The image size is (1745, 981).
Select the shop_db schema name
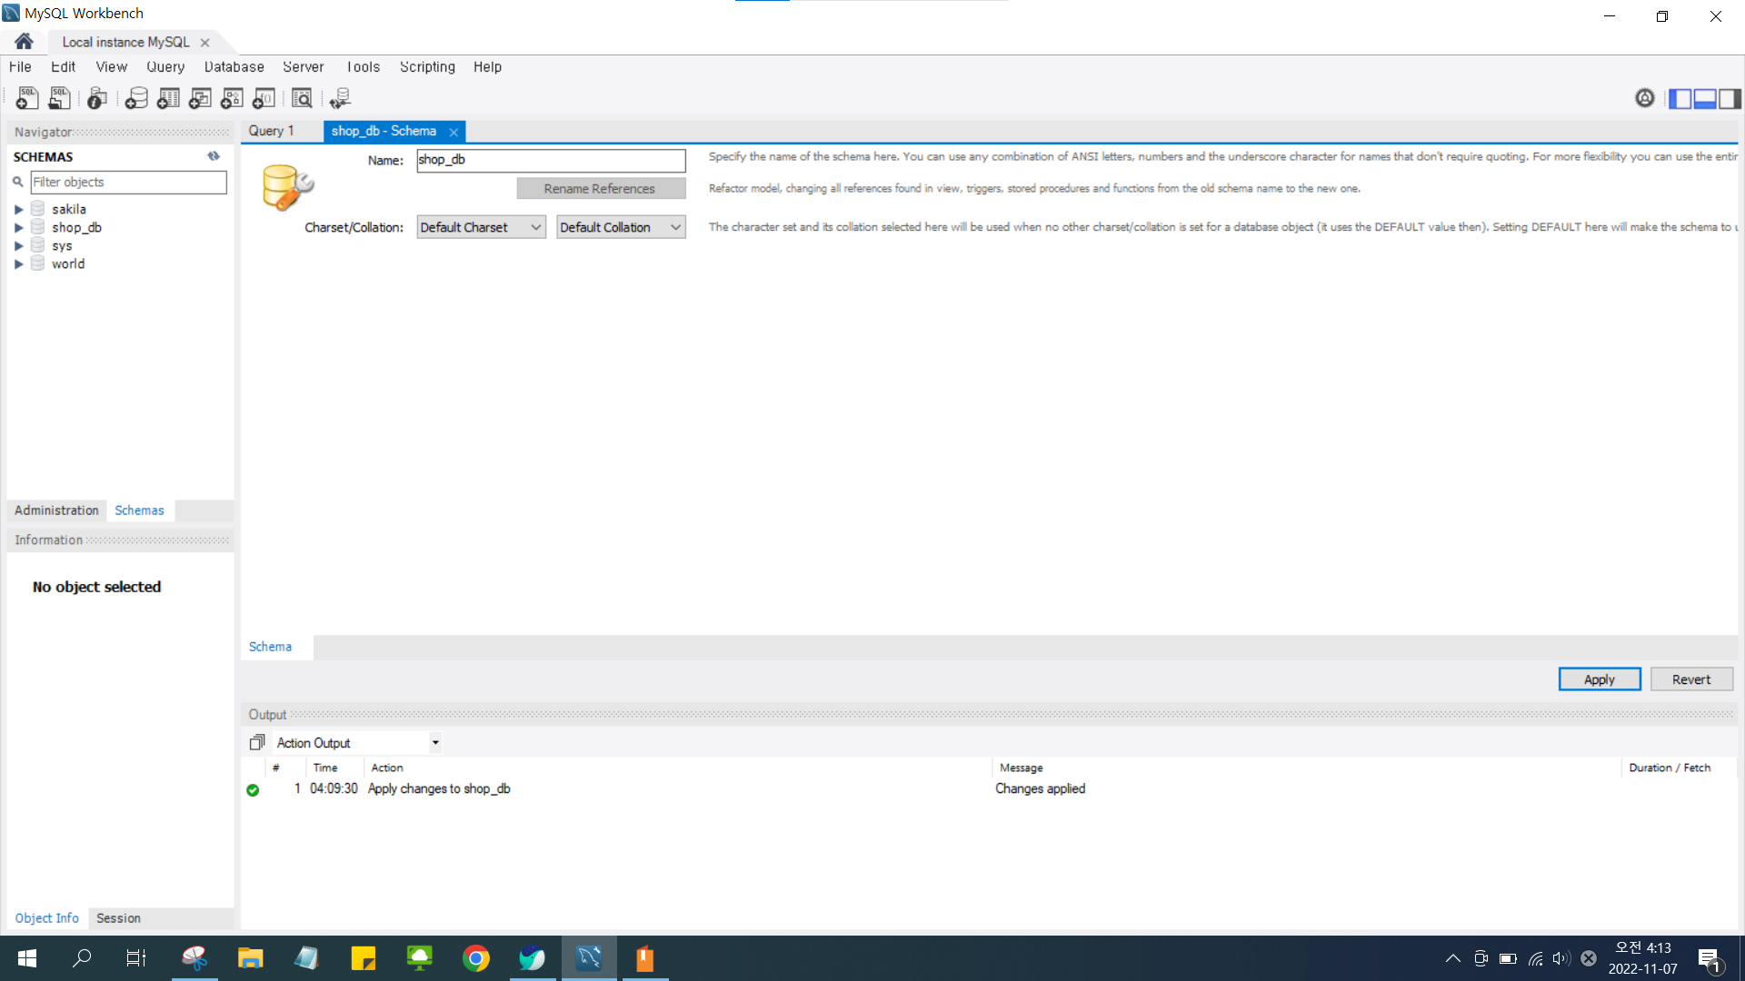coord(76,227)
